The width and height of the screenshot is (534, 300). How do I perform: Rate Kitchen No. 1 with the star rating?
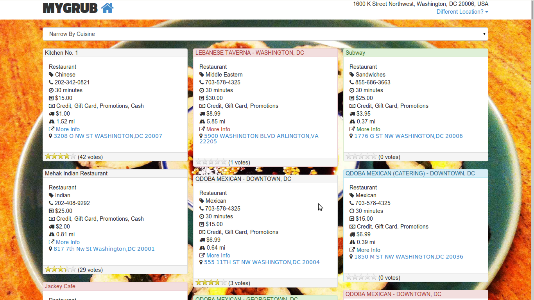(61, 157)
